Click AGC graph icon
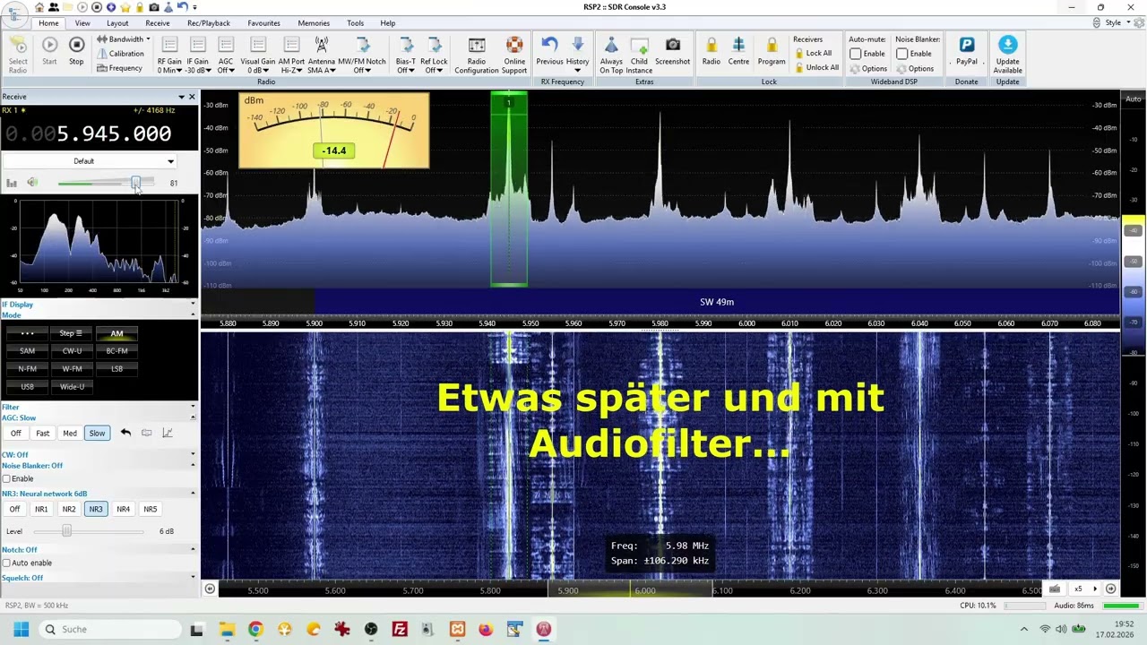Screen dimensions: 1147x645 pyautogui.click(x=167, y=433)
